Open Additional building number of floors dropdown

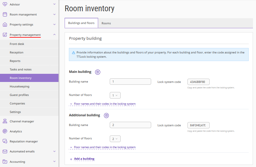click(115, 139)
